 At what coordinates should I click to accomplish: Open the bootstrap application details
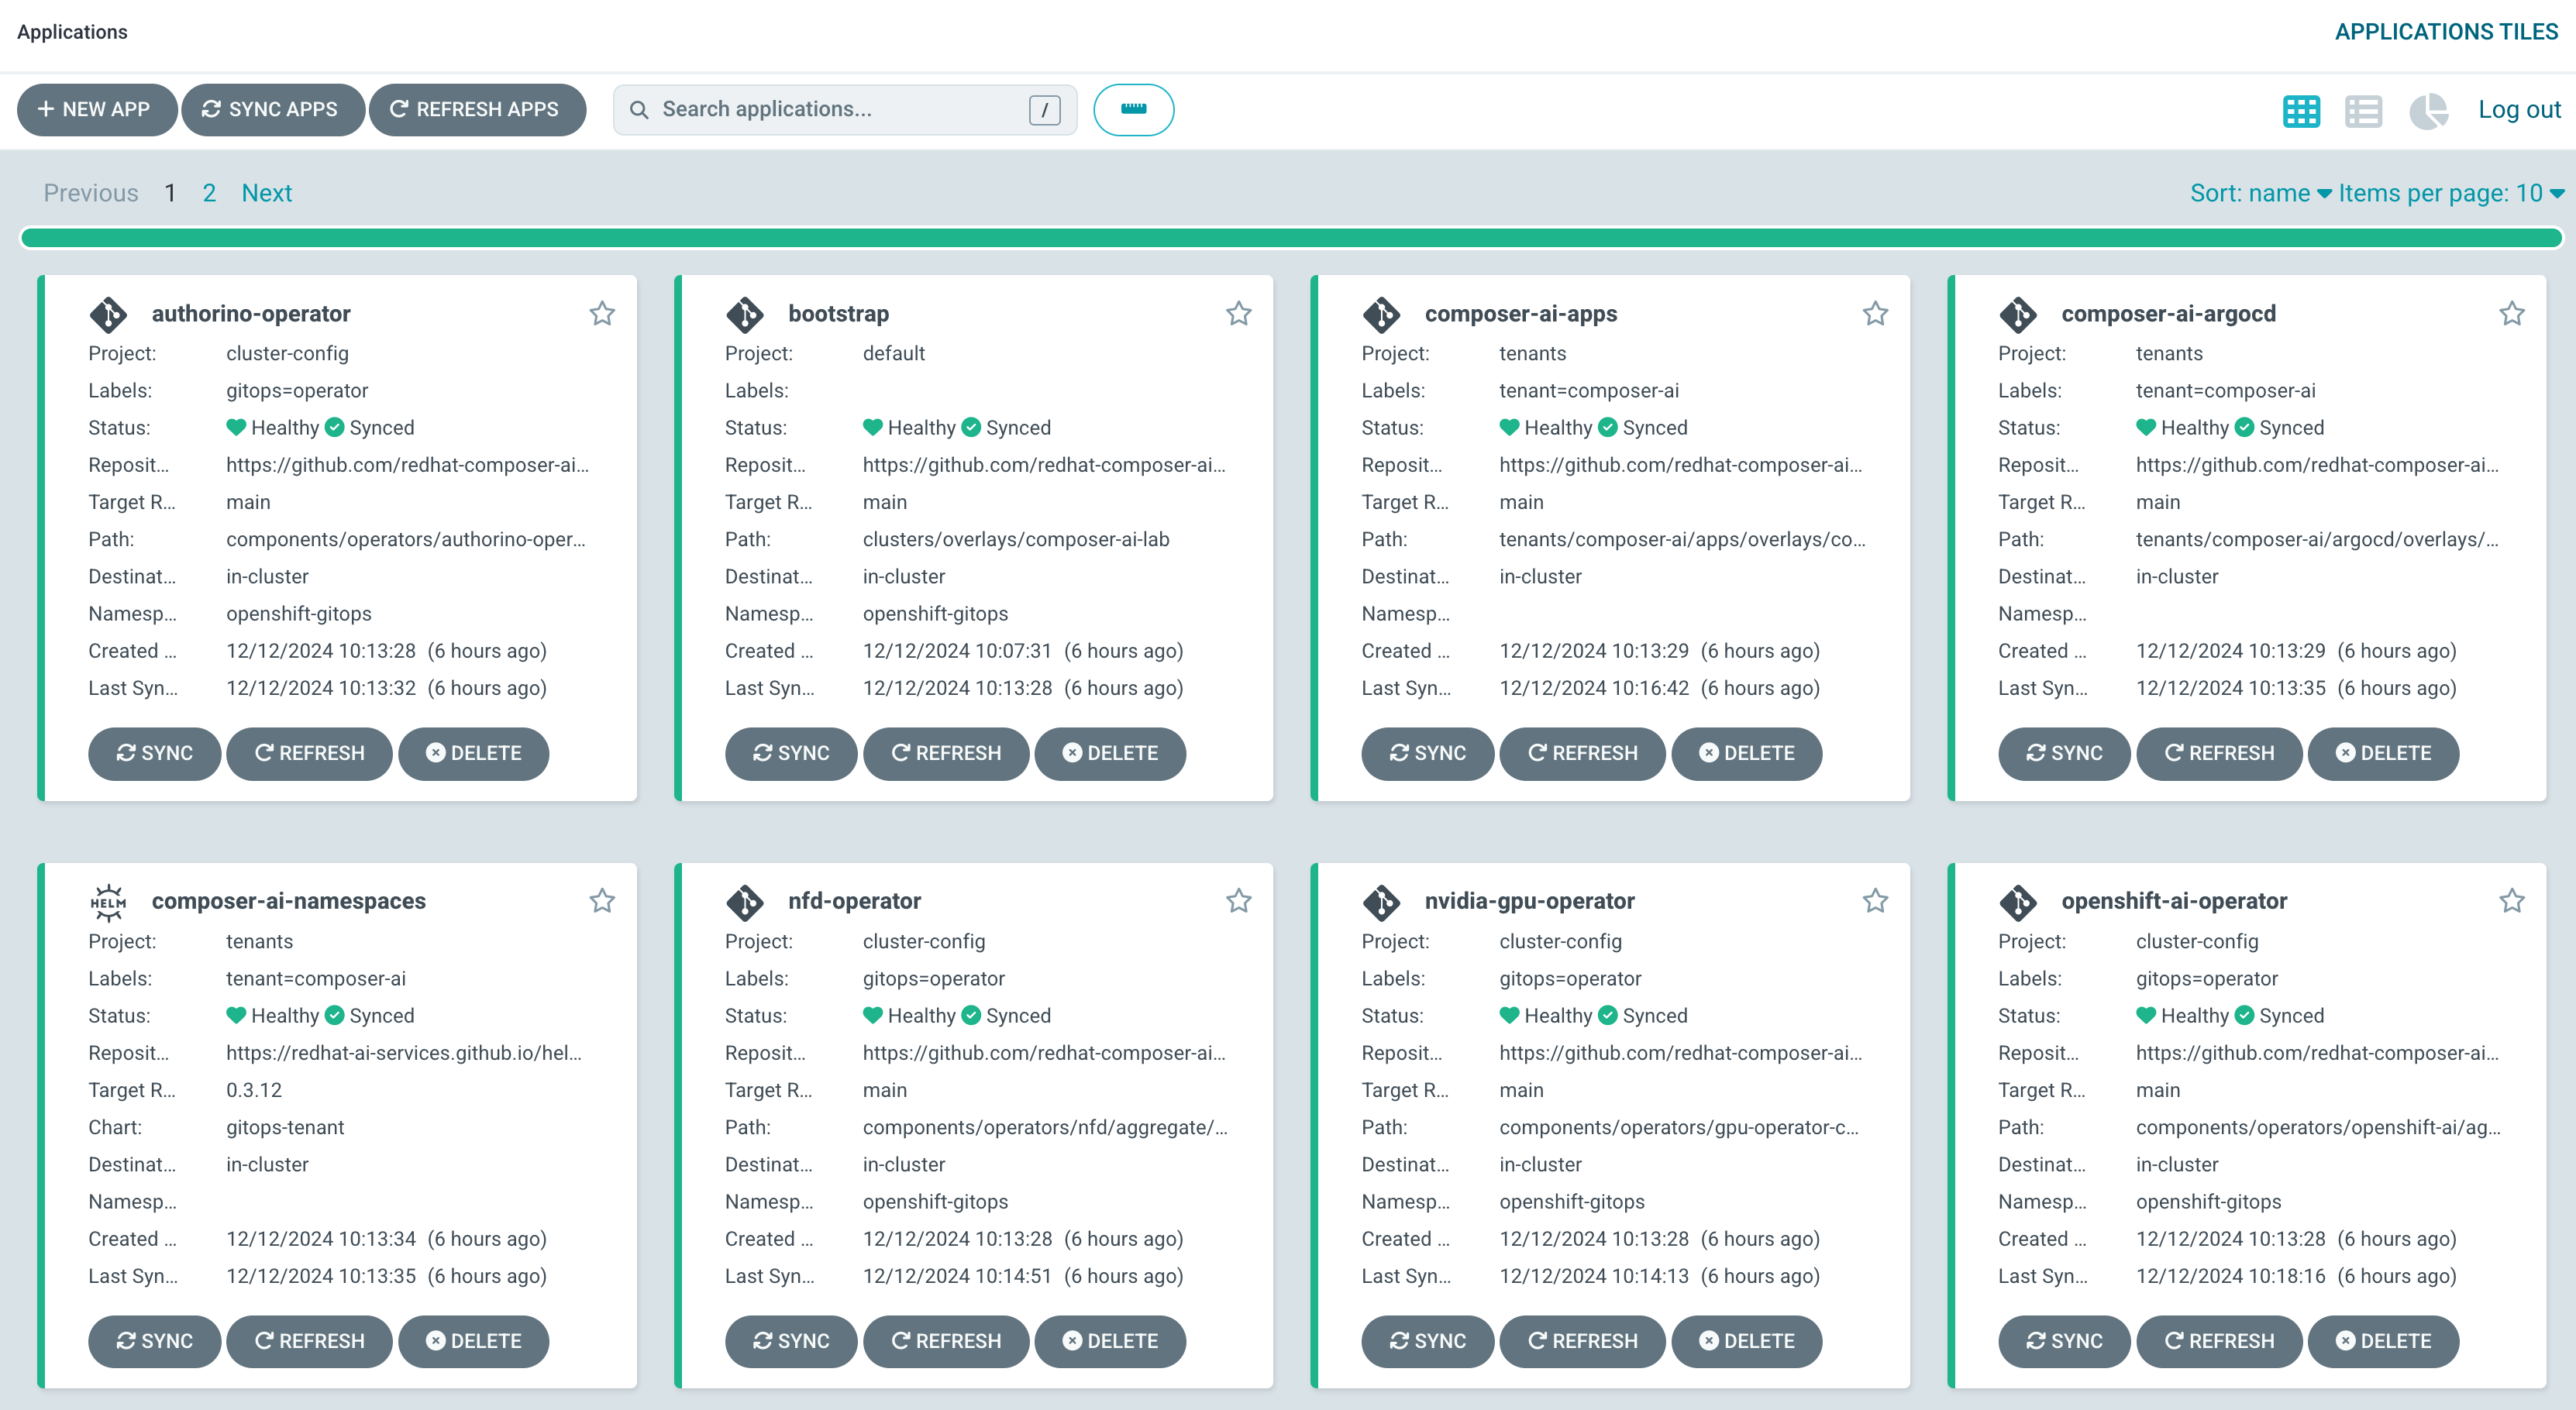click(838, 314)
